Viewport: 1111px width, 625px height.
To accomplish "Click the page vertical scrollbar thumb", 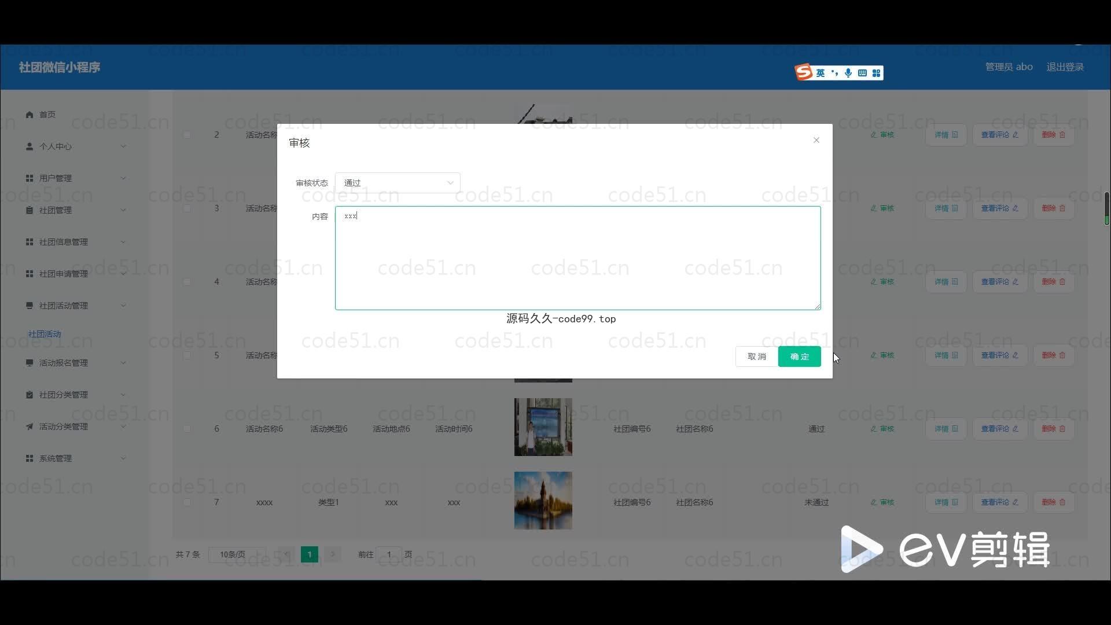I will [1106, 208].
